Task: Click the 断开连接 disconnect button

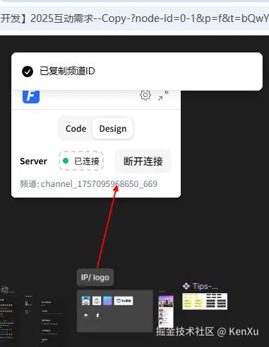Action: pyautogui.click(x=143, y=161)
